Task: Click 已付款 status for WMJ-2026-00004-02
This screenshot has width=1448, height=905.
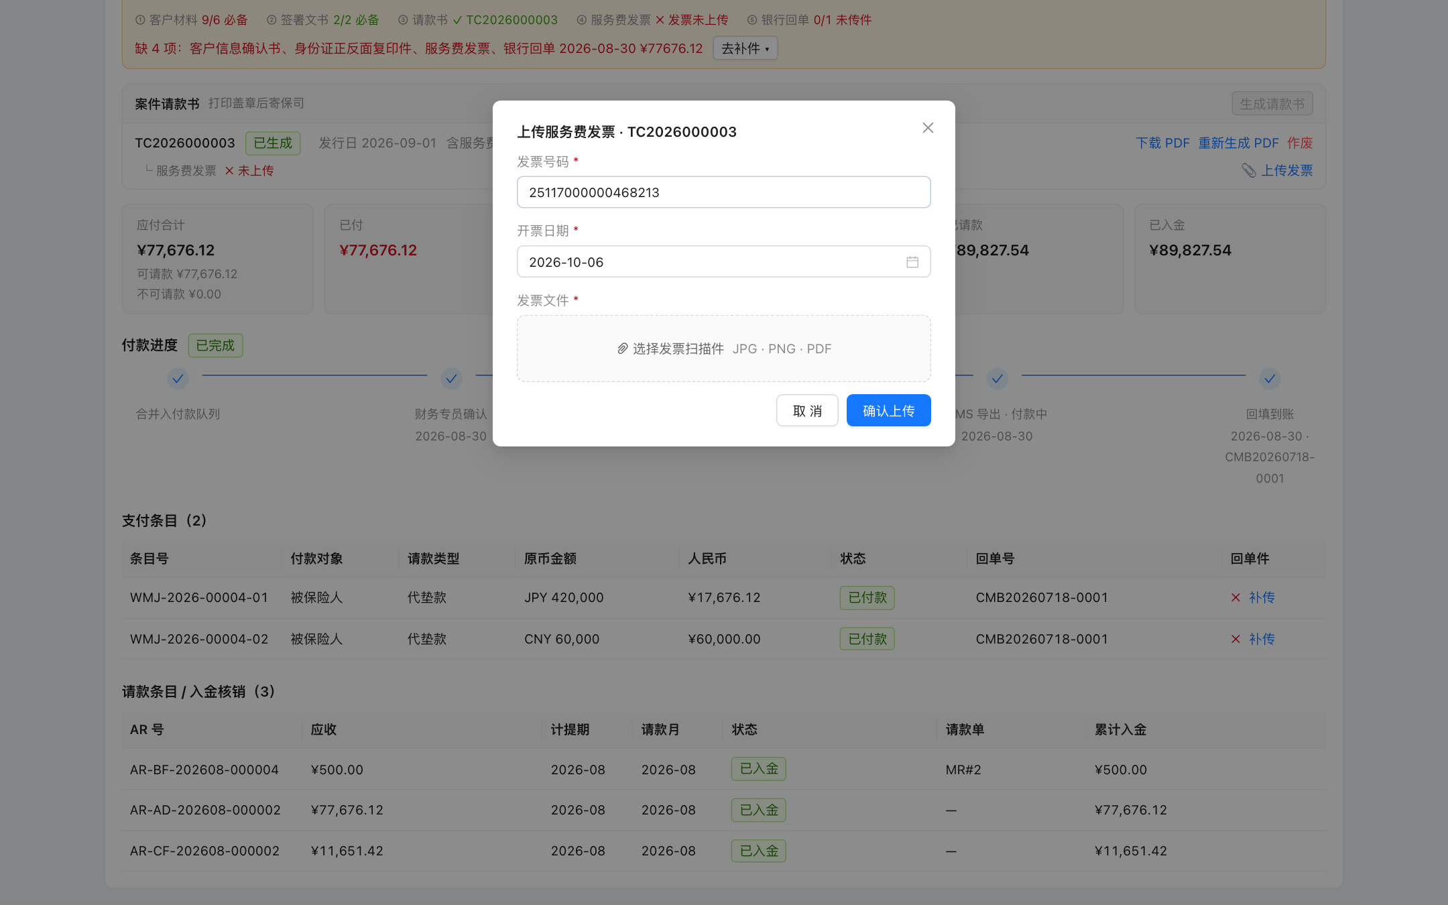Action: point(867,639)
